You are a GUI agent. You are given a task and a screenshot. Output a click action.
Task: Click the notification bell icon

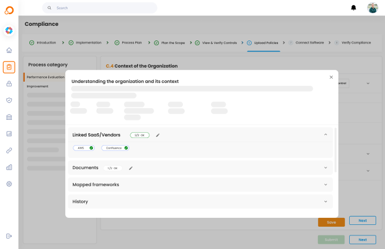pos(353,8)
